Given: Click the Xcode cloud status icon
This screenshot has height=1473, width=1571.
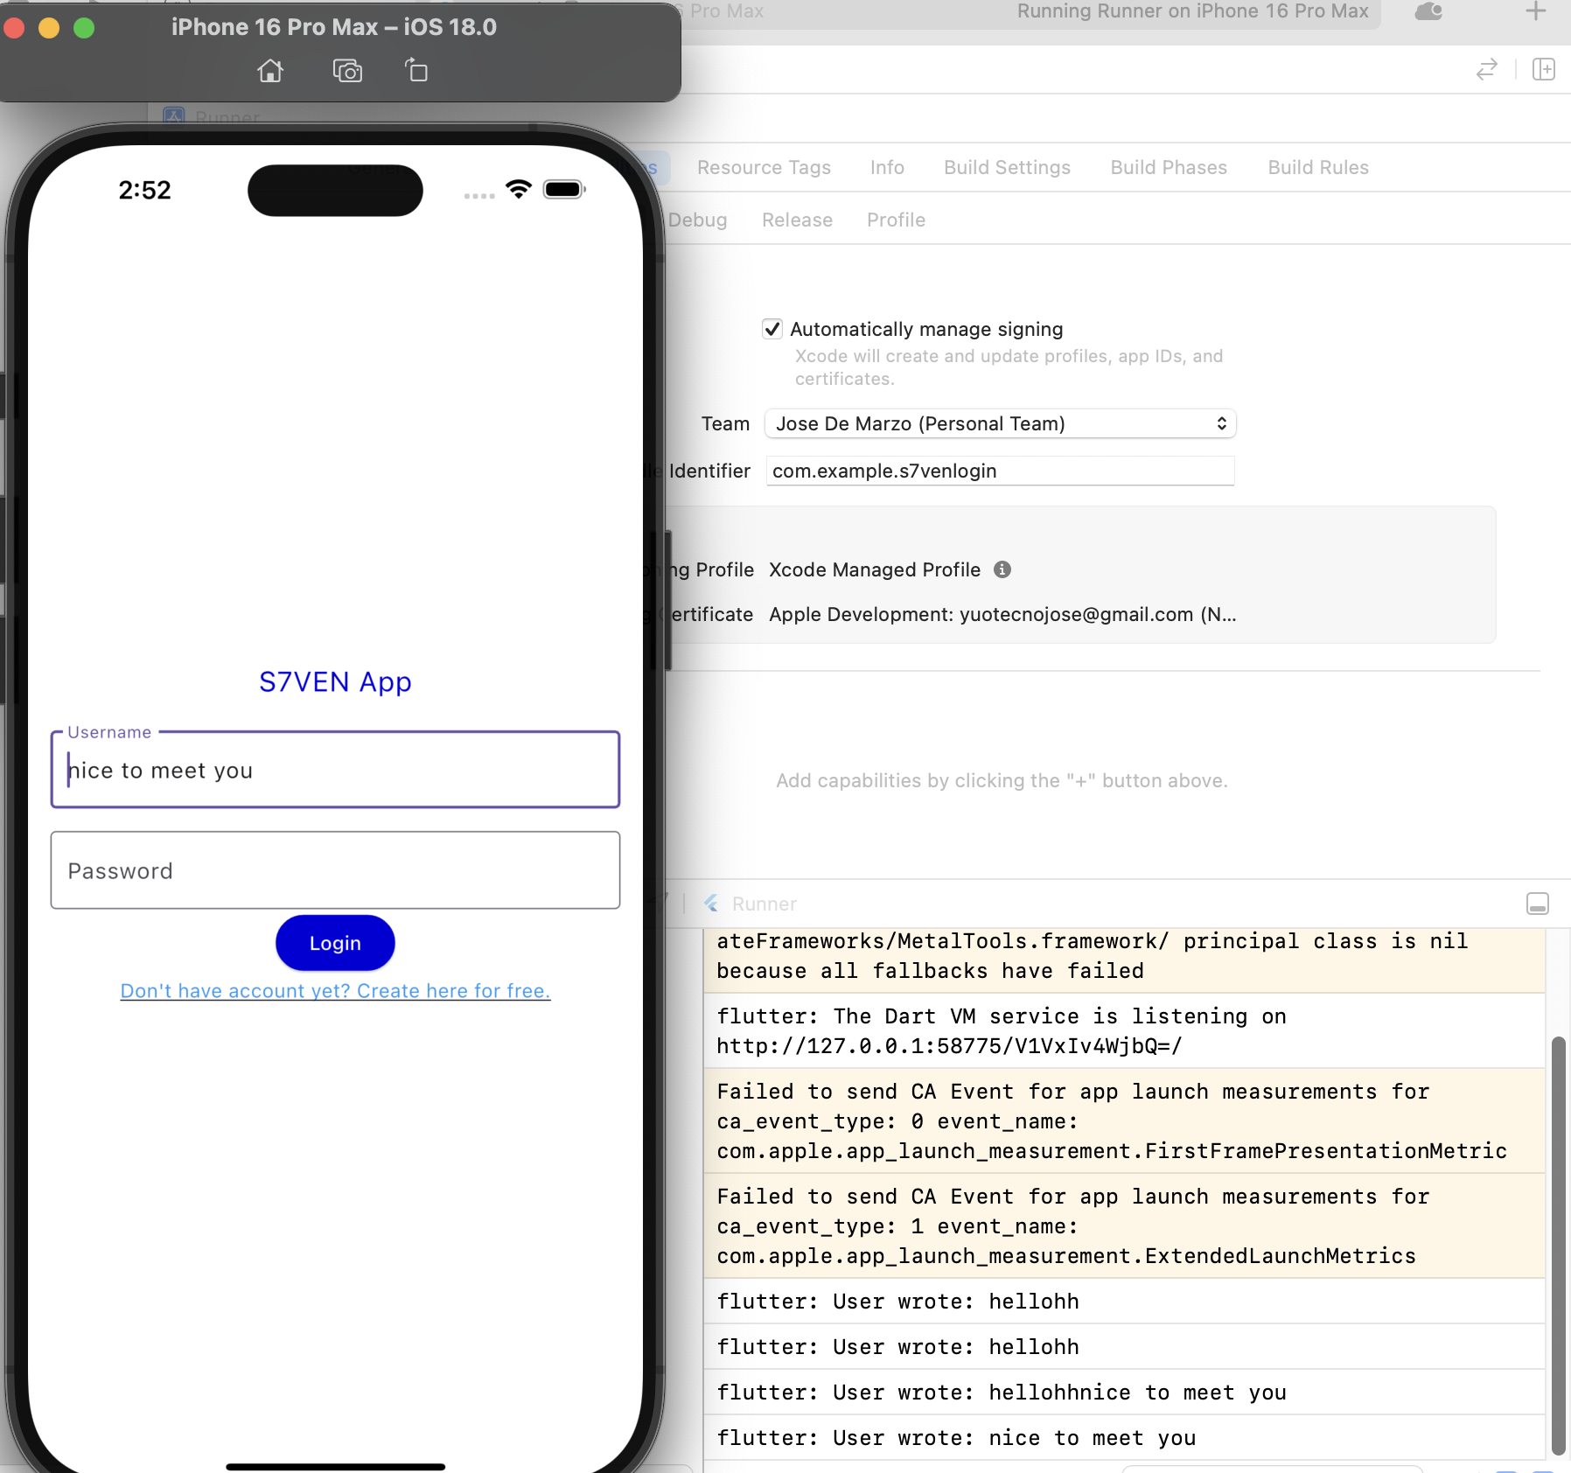Looking at the screenshot, I should [1428, 11].
